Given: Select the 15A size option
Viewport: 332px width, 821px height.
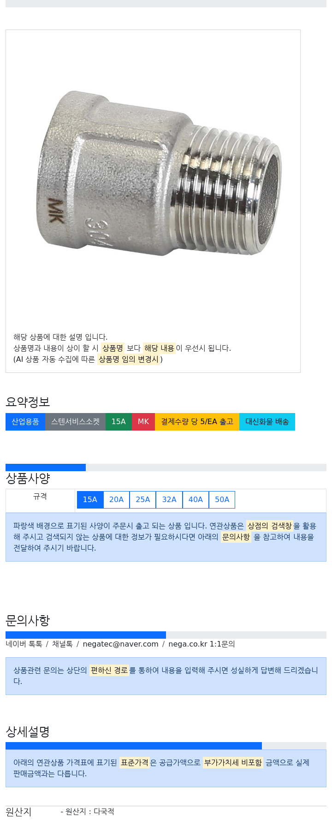Looking at the screenshot, I should 90,499.
